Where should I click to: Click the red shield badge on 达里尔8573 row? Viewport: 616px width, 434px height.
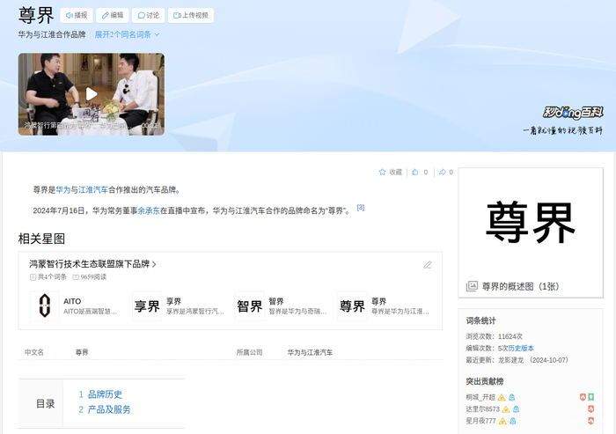[590, 408]
